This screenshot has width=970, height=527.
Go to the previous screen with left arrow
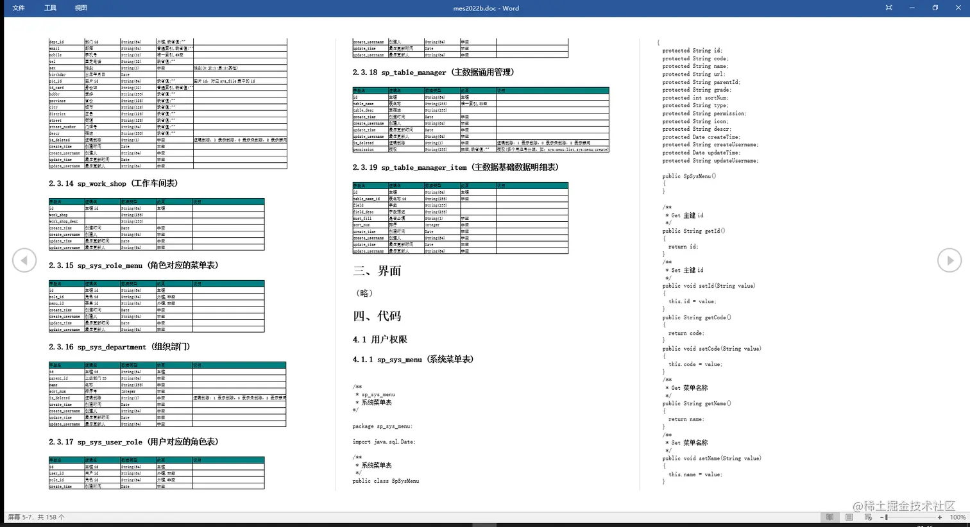pos(24,260)
